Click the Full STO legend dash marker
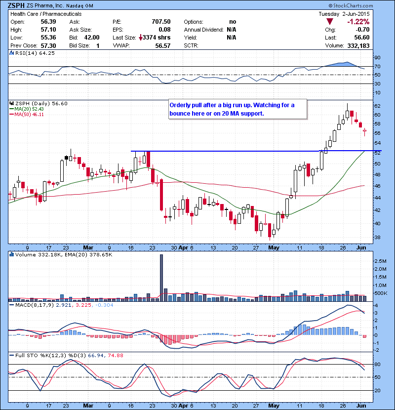The image size is (395, 410). 11,355
